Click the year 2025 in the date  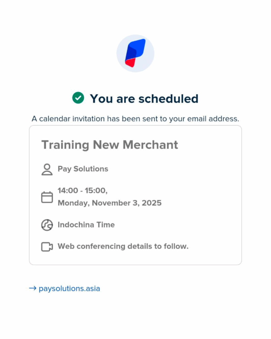(152, 203)
